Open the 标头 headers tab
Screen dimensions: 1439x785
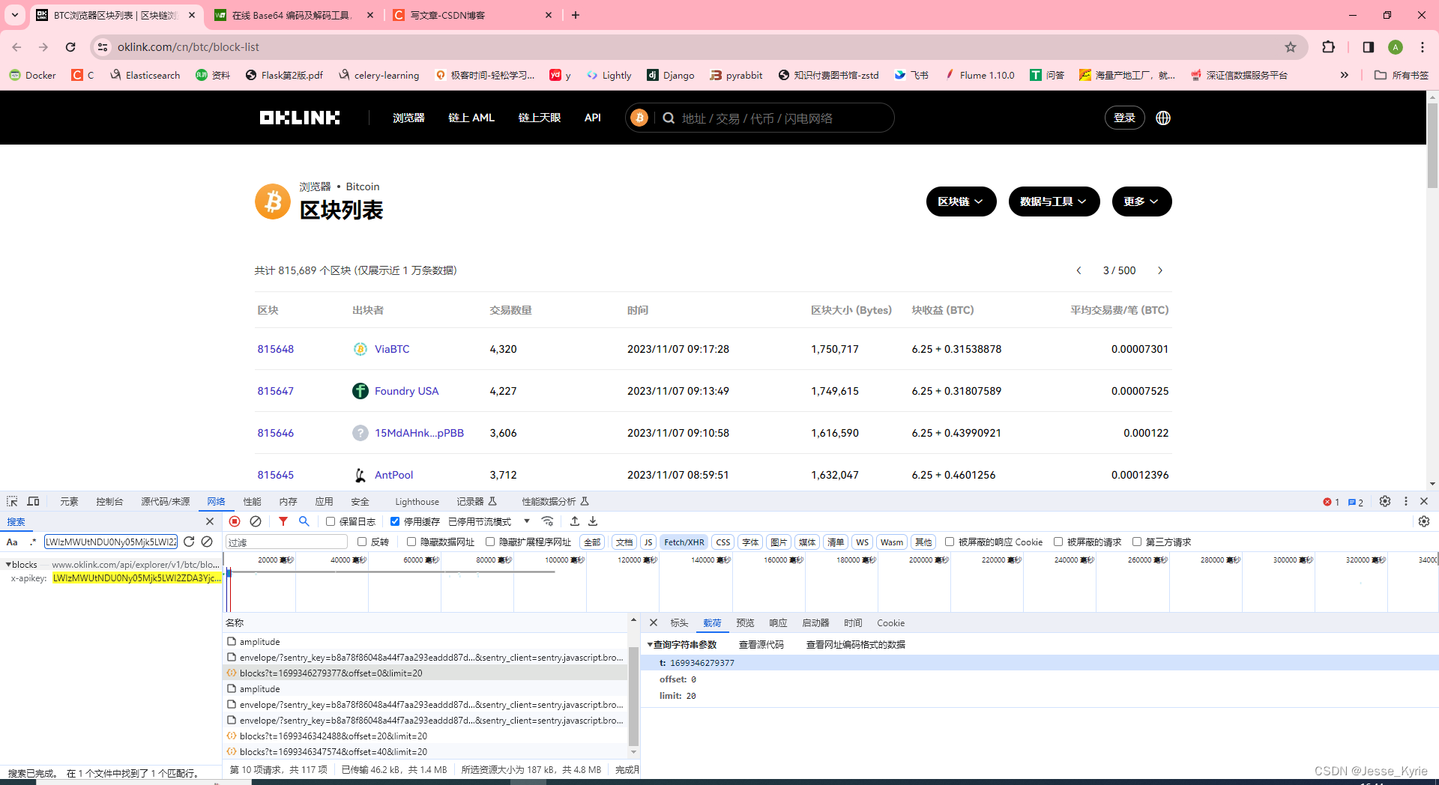tap(679, 623)
